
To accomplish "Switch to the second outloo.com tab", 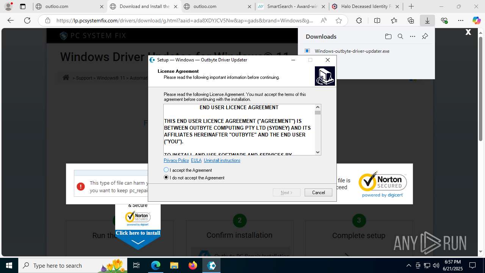I will (x=217, y=6).
